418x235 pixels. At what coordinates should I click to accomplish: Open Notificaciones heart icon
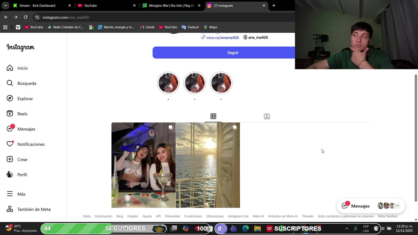10,144
